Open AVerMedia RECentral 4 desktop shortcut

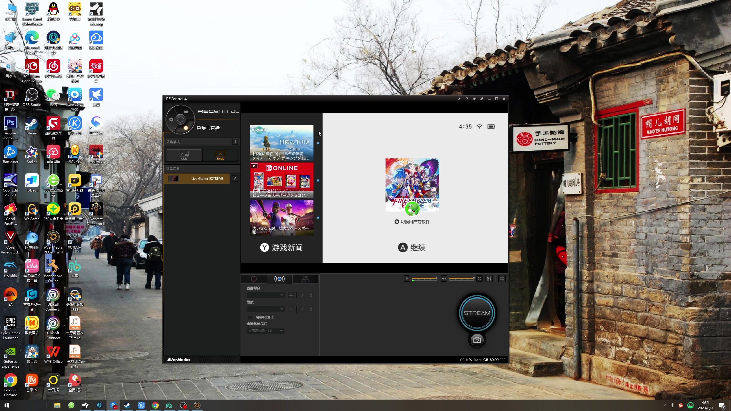53,242
